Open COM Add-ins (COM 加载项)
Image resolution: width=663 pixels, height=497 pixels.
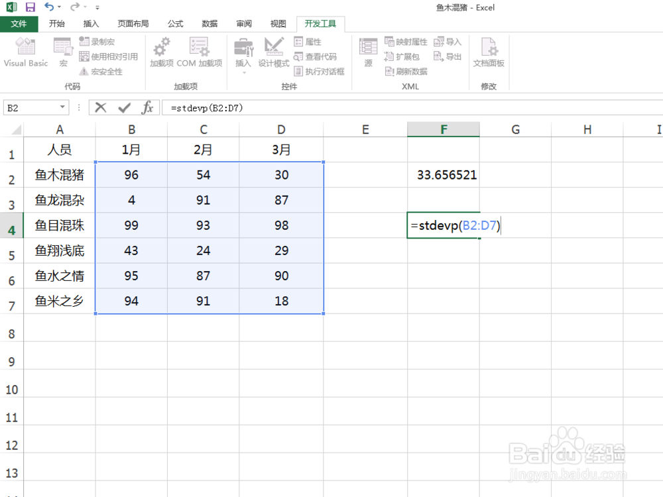click(x=199, y=52)
